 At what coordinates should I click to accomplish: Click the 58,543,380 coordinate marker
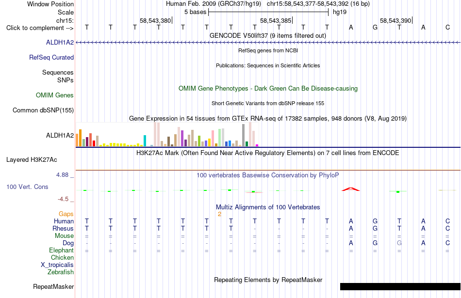coord(155,20)
